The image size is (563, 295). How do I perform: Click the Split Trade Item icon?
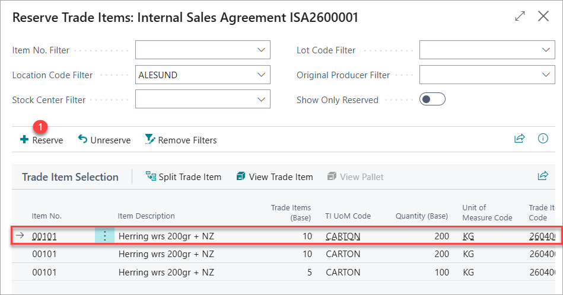coord(151,177)
